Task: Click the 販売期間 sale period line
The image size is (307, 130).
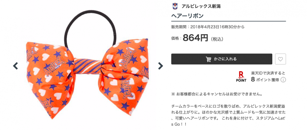Action: click(x=208, y=27)
